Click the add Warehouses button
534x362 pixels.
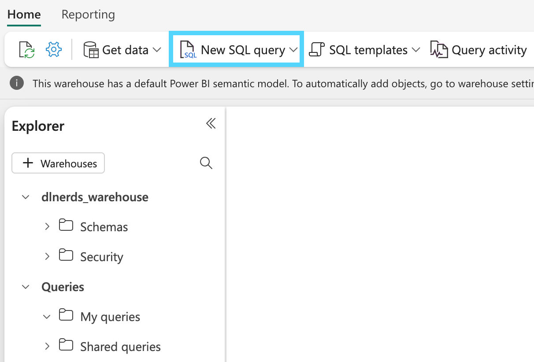click(58, 163)
